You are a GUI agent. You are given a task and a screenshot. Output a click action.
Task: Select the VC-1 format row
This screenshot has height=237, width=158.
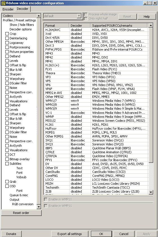(x=96, y=113)
